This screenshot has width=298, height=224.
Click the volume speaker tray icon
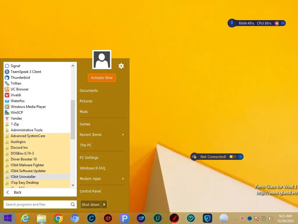(x=270, y=218)
